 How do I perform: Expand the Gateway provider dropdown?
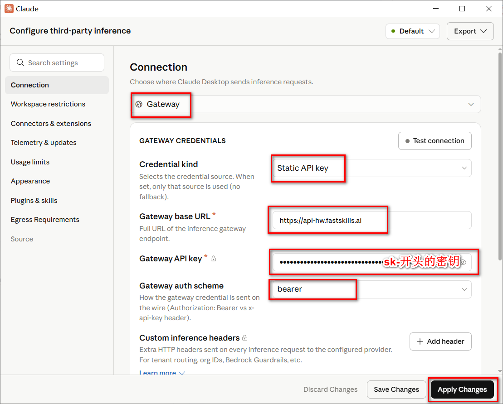(305, 104)
